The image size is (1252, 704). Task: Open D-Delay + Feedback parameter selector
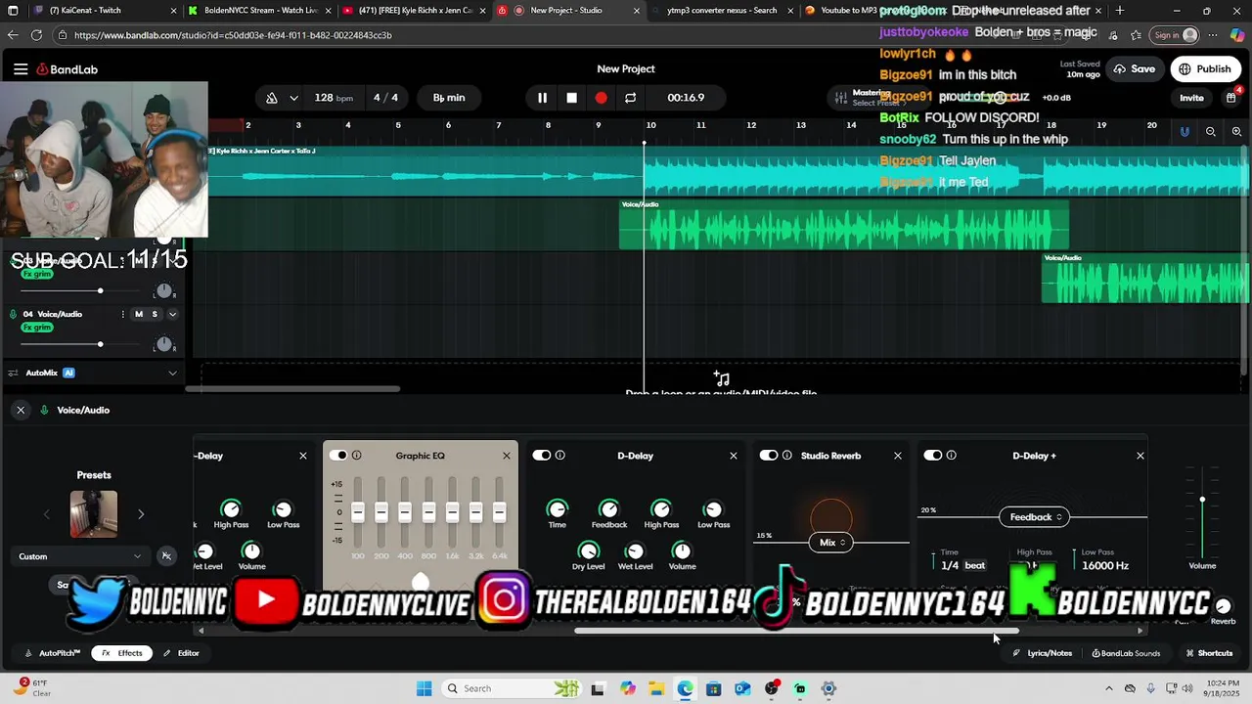click(x=1035, y=517)
